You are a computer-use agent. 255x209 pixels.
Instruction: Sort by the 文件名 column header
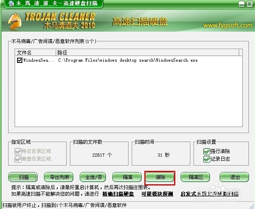pos(35,53)
